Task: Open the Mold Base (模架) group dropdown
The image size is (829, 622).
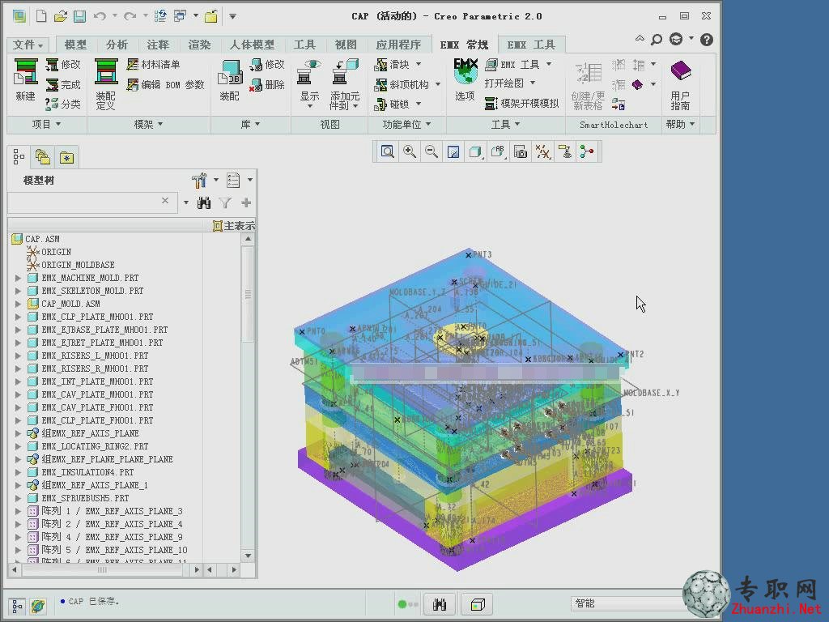Action: pyautogui.click(x=149, y=124)
